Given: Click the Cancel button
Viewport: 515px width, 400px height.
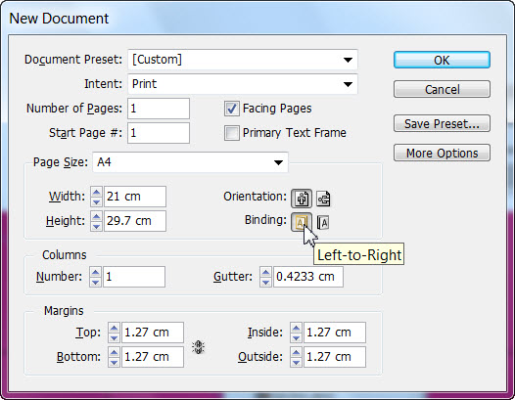Looking at the screenshot, I should coord(442,89).
